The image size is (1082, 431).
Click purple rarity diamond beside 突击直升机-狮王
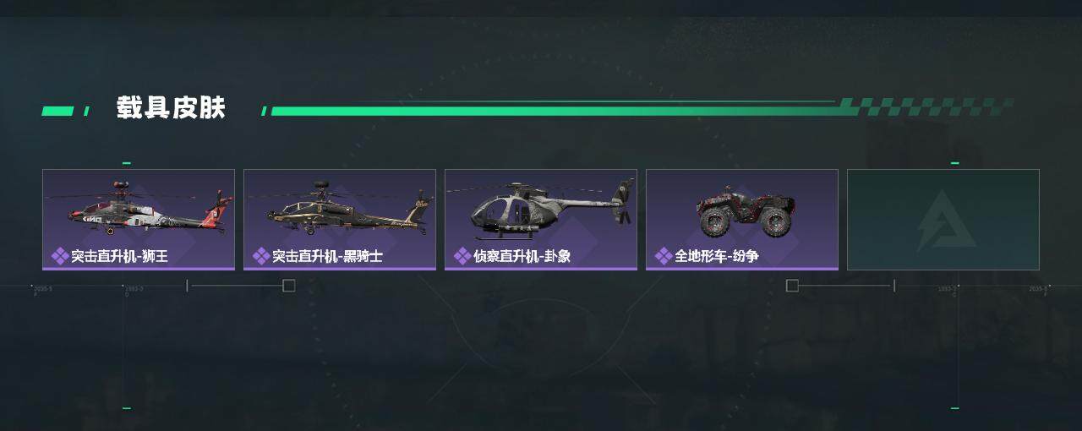[x=60, y=255]
